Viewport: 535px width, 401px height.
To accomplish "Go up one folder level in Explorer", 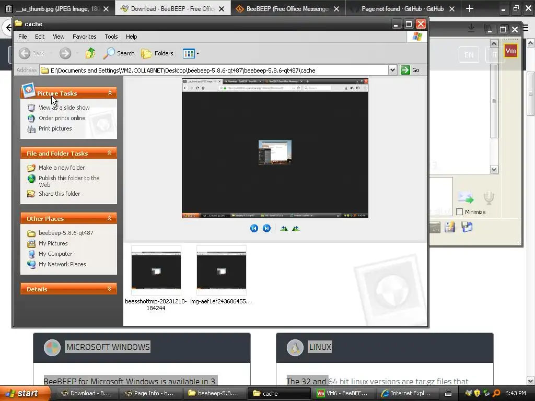I will [x=90, y=53].
